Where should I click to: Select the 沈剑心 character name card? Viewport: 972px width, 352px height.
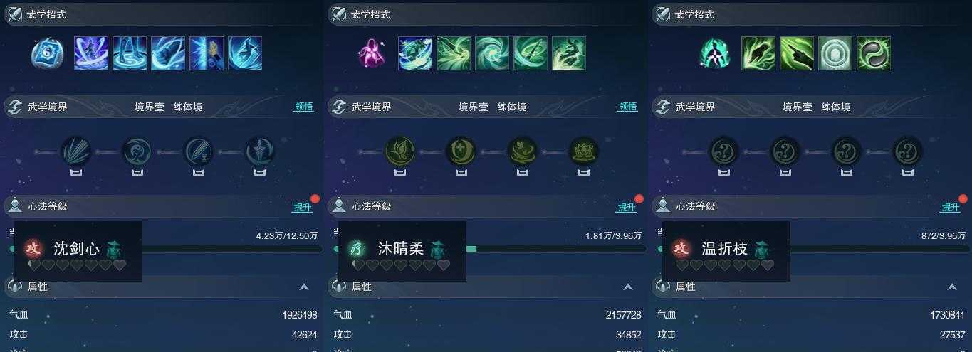pyautogui.click(x=78, y=251)
